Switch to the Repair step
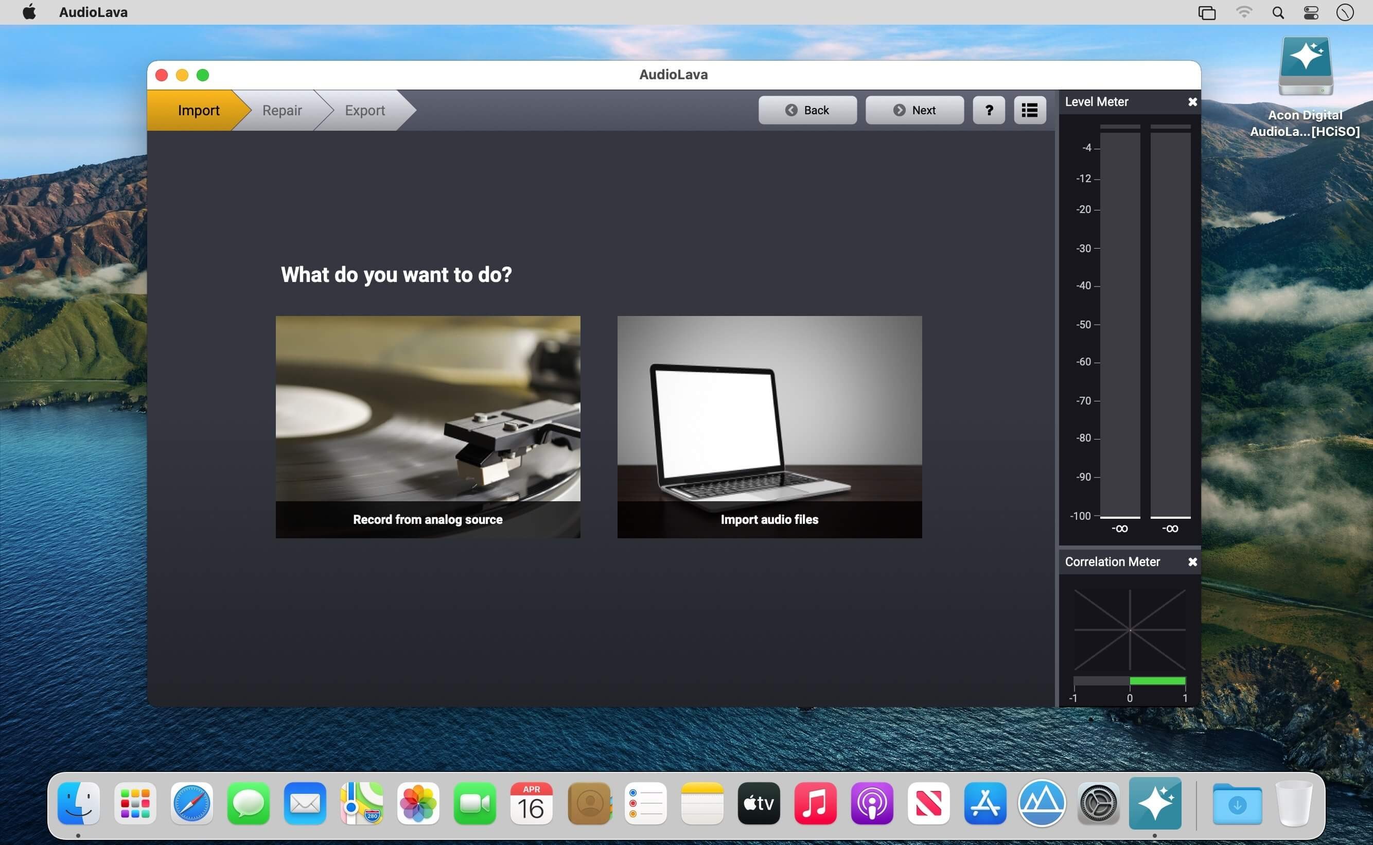1373x845 pixels. point(281,110)
